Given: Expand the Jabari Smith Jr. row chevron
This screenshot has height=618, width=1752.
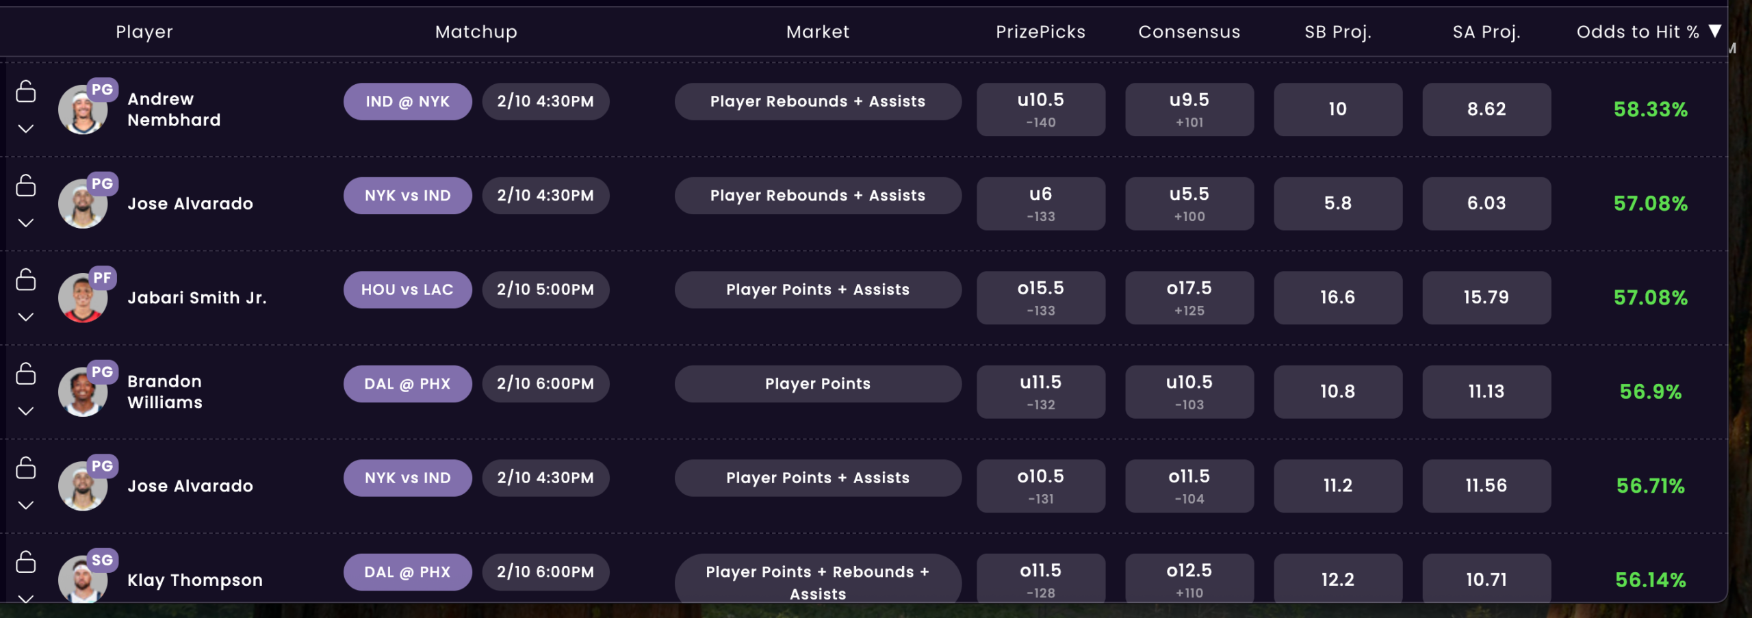Looking at the screenshot, I should pyautogui.click(x=26, y=317).
